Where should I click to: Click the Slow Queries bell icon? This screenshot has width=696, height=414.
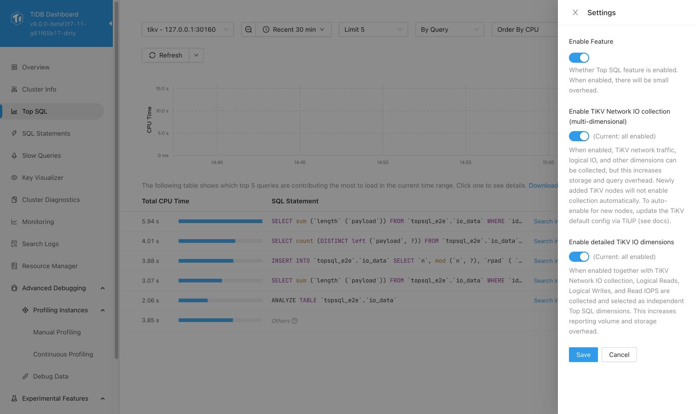tap(14, 155)
